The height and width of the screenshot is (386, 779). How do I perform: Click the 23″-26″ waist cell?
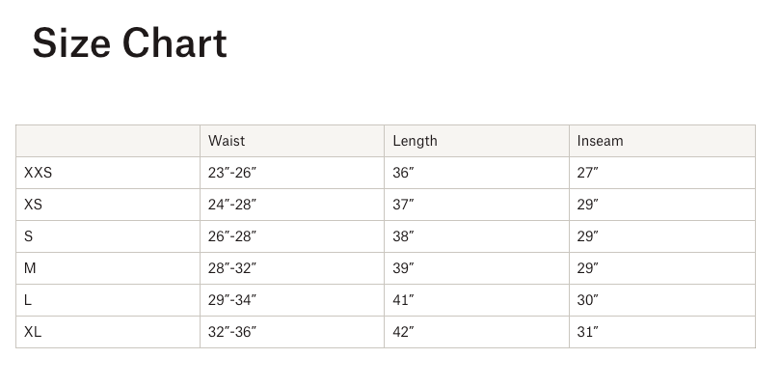[x=232, y=173]
